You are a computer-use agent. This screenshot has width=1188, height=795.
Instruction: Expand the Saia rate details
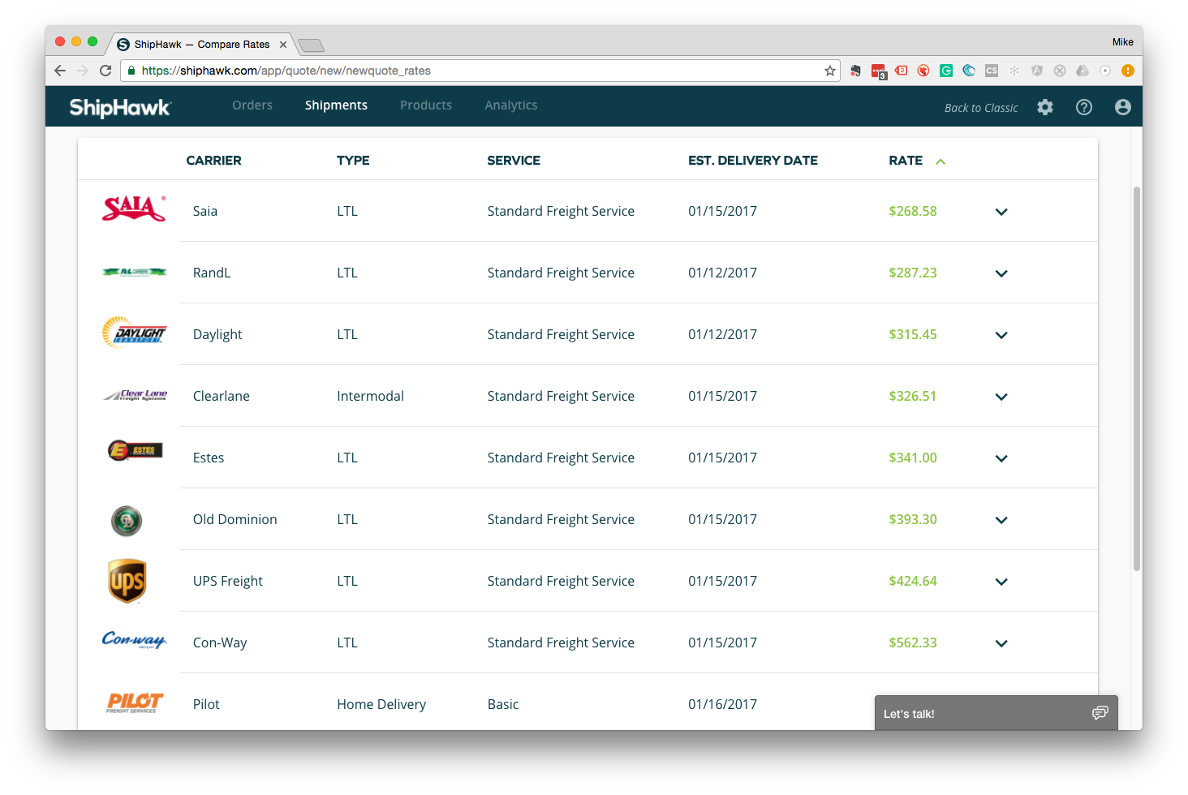pos(1001,212)
